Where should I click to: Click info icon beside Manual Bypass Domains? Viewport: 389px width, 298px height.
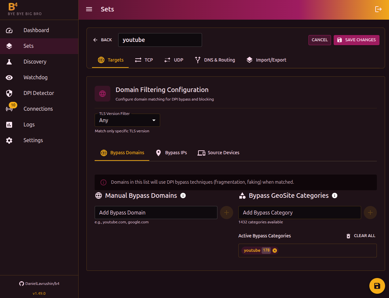183,196
